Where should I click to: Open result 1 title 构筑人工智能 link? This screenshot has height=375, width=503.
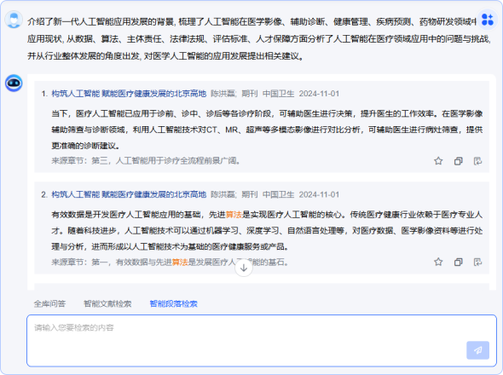[x=129, y=94]
